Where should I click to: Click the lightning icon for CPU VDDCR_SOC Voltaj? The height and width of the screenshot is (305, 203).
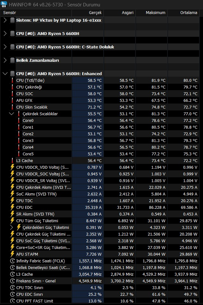(12, 174)
